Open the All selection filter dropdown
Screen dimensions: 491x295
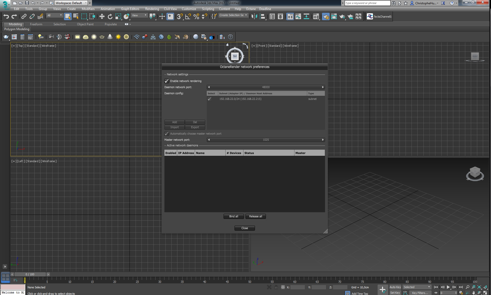(54, 15)
